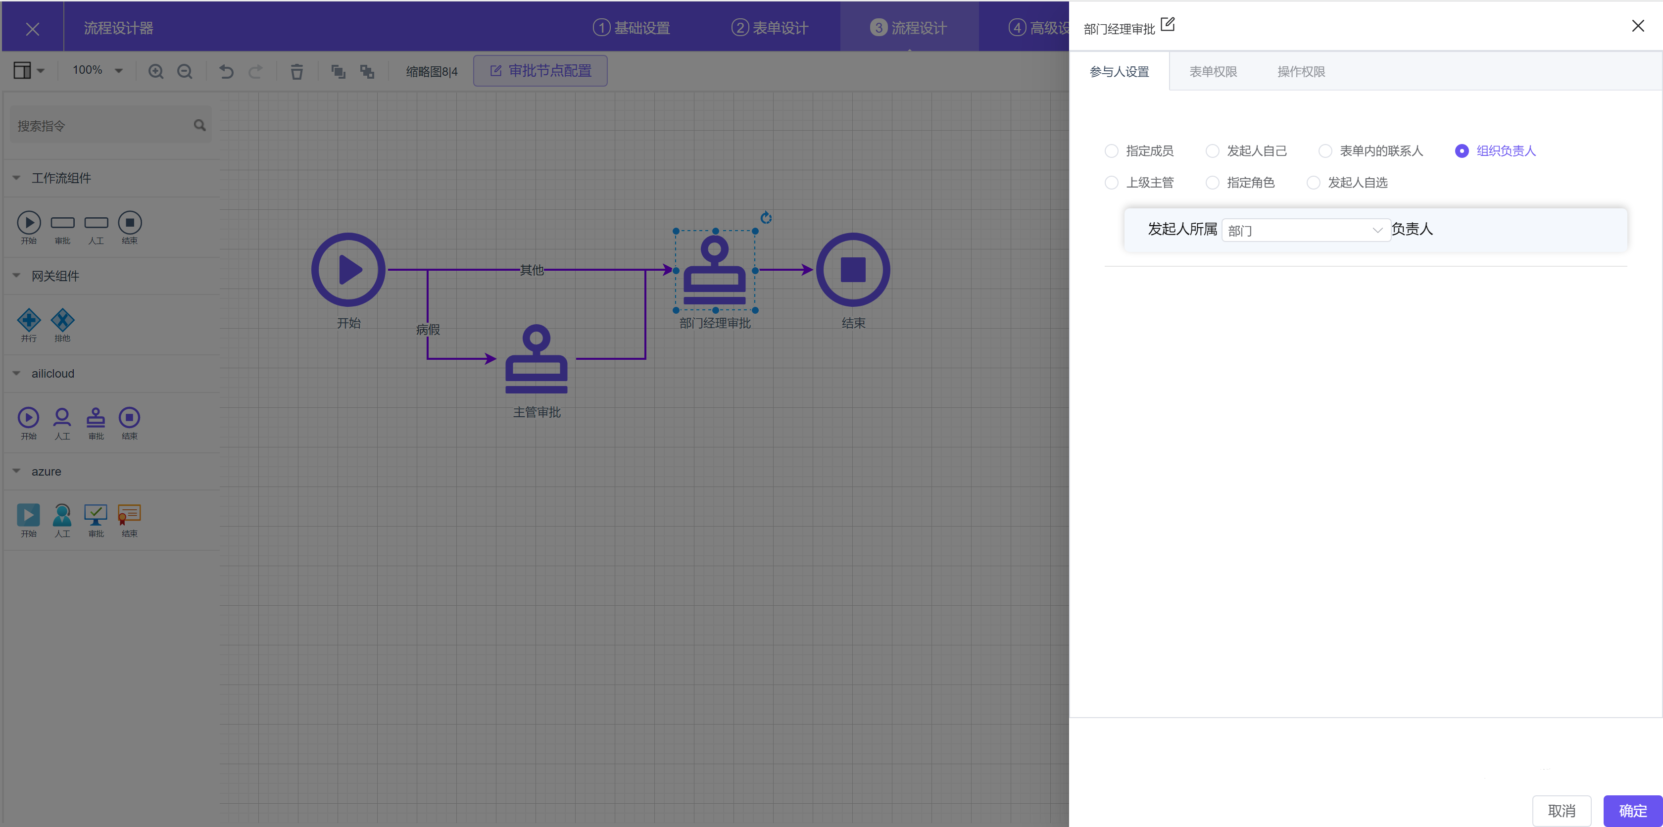Click the delete trash can icon
This screenshot has height=827, width=1663.
(296, 71)
